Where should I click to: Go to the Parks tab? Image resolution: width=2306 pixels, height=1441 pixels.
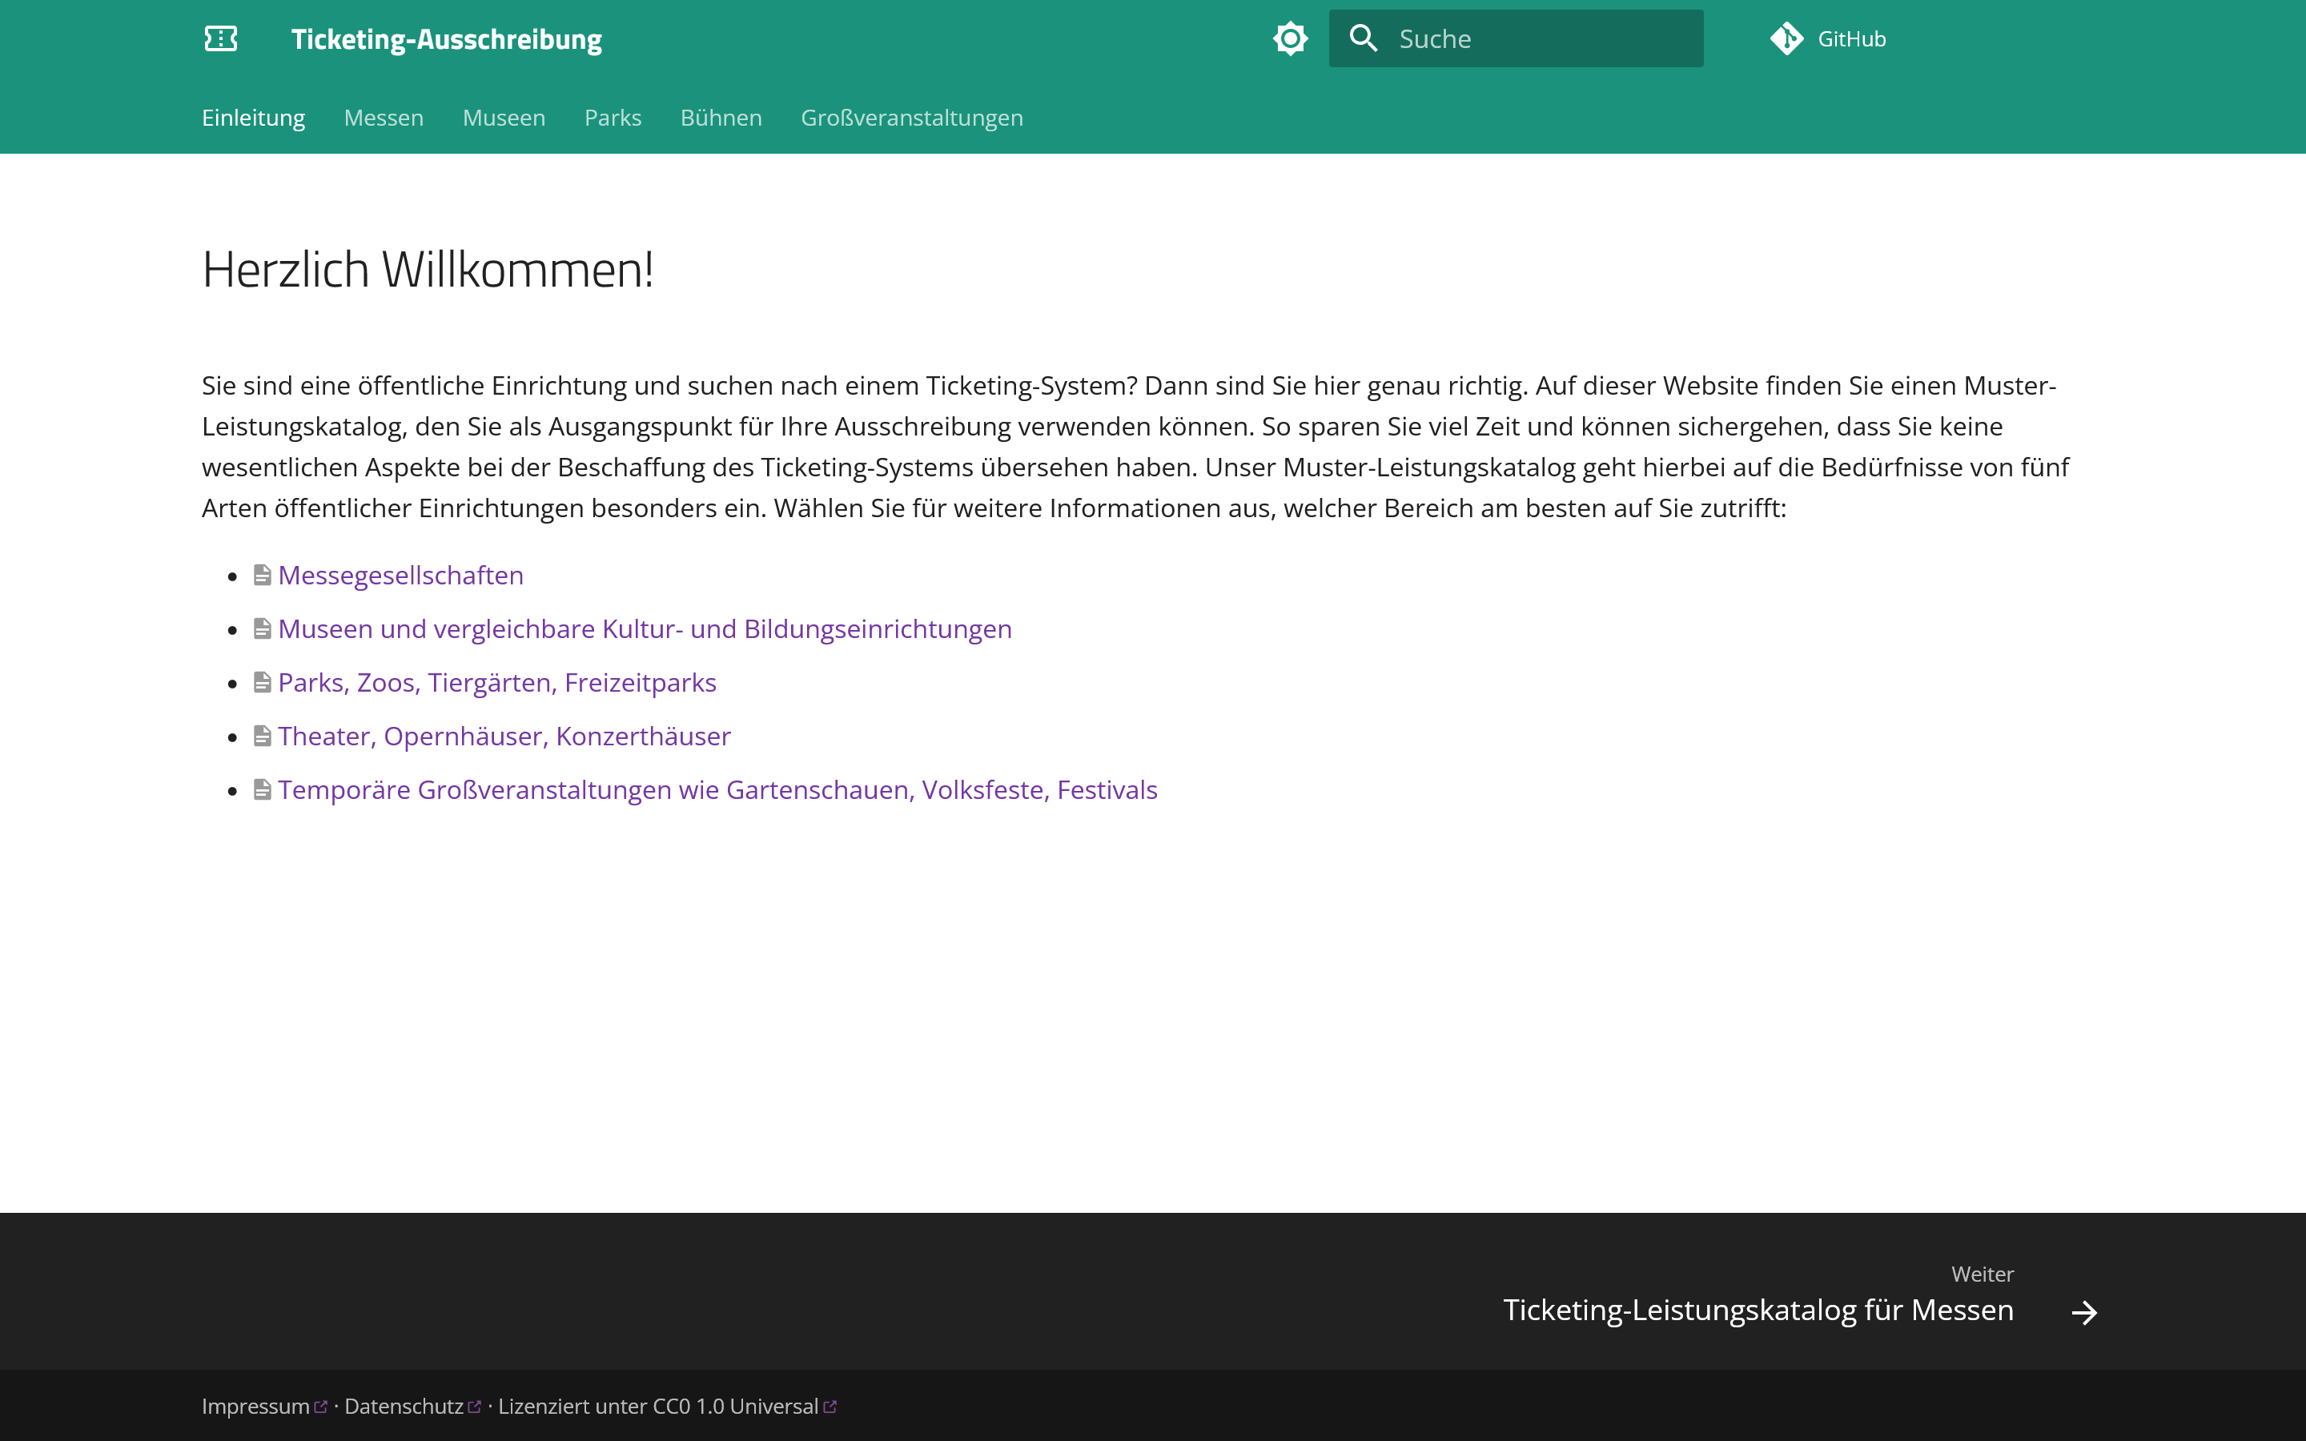[x=613, y=118]
